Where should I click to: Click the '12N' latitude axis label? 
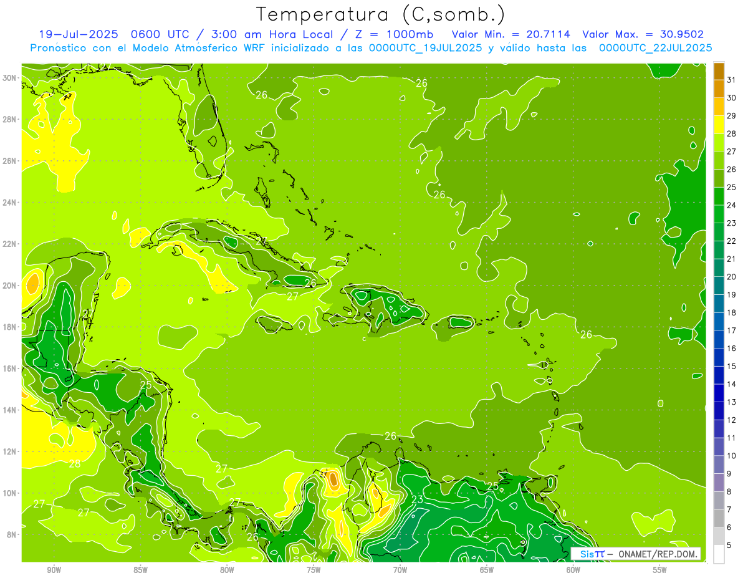point(10,451)
